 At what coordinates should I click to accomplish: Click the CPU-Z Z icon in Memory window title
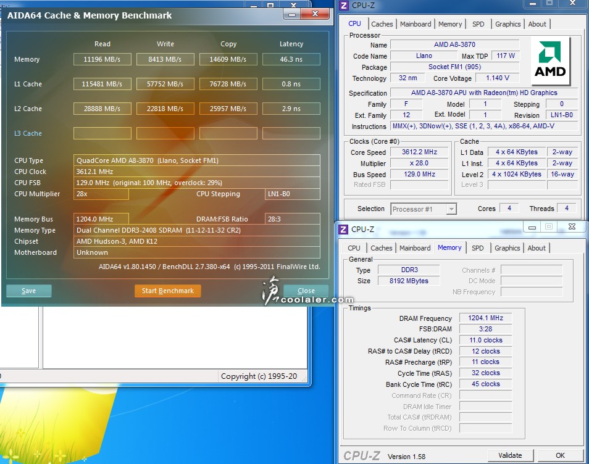click(x=343, y=229)
